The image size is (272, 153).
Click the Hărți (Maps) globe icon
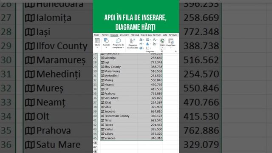coord(162,41)
